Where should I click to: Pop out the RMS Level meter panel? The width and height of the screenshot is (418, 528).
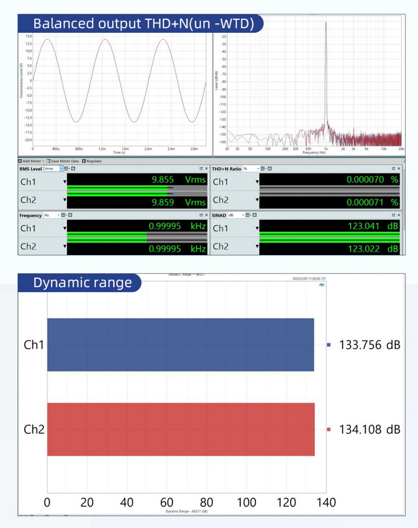click(x=201, y=169)
